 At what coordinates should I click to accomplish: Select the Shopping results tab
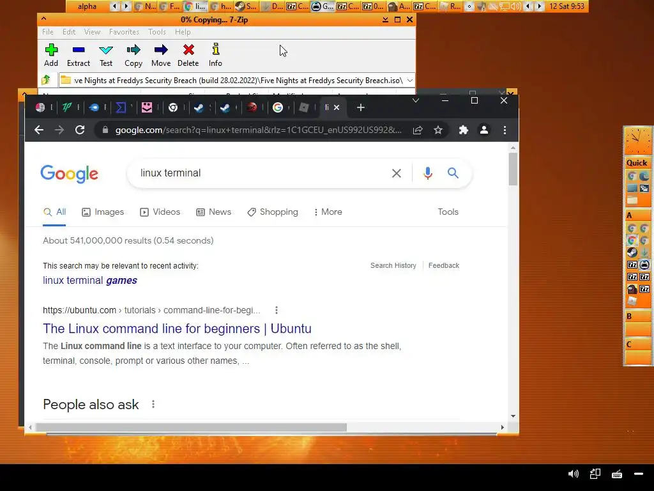tap(273, 212)
